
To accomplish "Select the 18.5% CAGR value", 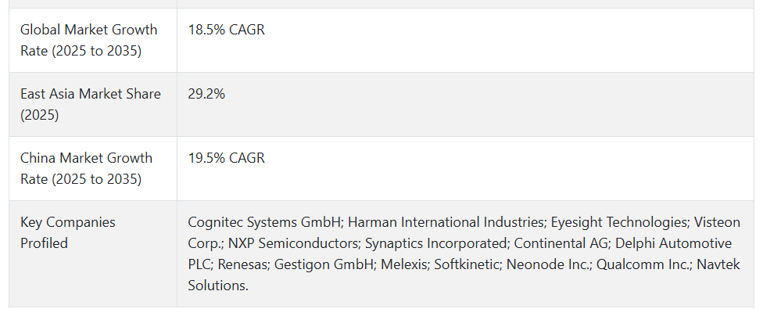I will point(226,30).
